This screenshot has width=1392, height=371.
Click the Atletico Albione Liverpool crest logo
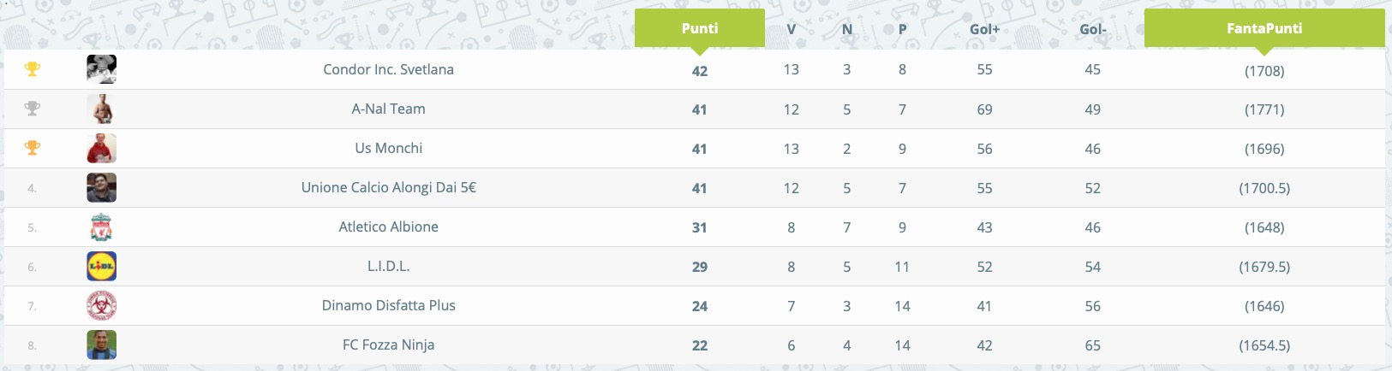[x=101, y=227]
